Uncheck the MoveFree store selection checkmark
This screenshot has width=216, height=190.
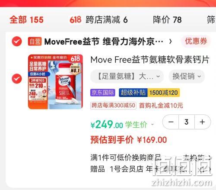click(17, 42)
